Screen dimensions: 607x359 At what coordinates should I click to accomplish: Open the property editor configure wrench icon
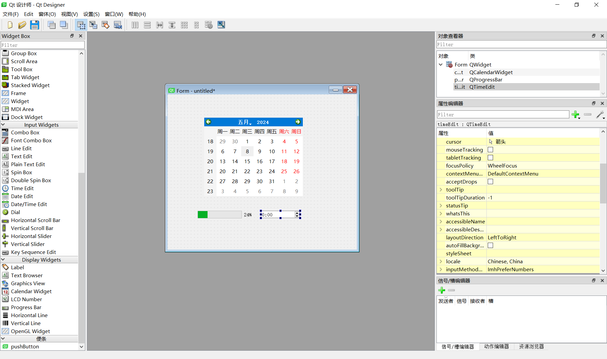pyautogui.click(x=600, y=115)
